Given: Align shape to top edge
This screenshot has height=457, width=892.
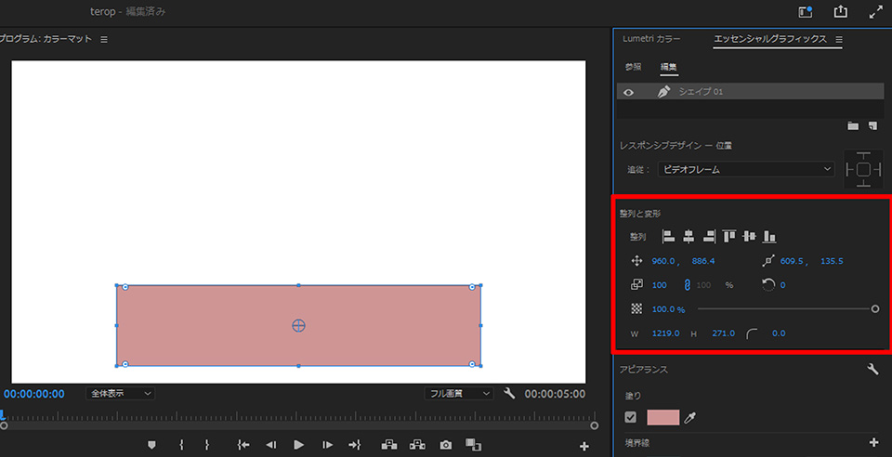Looking at the screenshot, I should (x=728, y=236).
